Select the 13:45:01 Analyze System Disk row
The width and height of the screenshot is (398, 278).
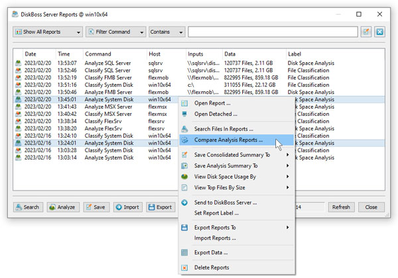[96, 99]
